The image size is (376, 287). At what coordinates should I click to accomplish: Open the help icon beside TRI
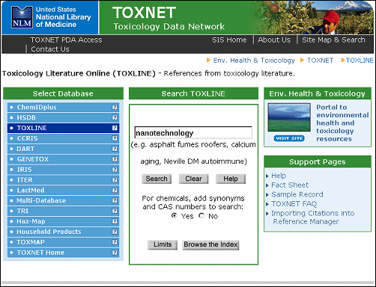pos(115,211)
